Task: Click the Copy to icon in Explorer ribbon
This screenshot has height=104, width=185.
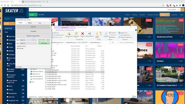Action: coord(76,34)
